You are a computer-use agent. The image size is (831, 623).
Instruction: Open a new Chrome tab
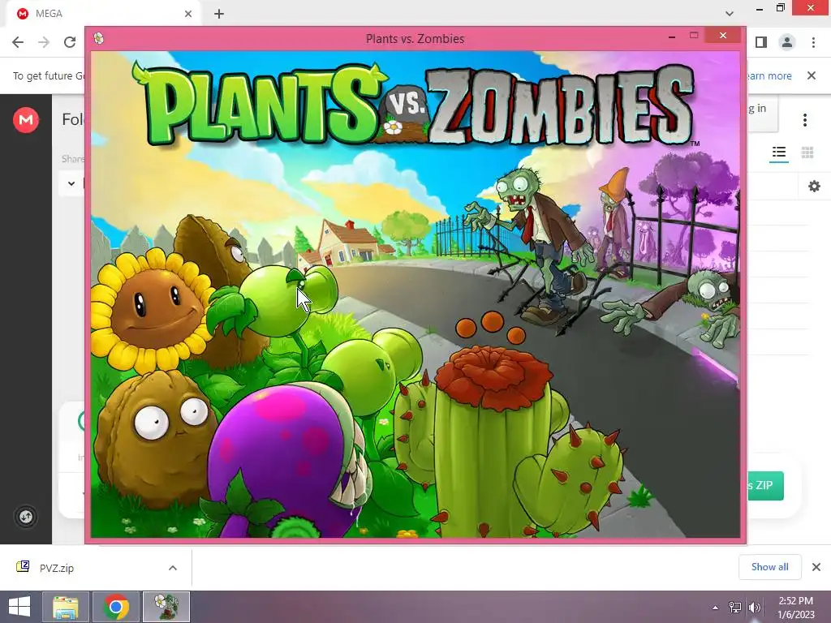pos(219,14)
